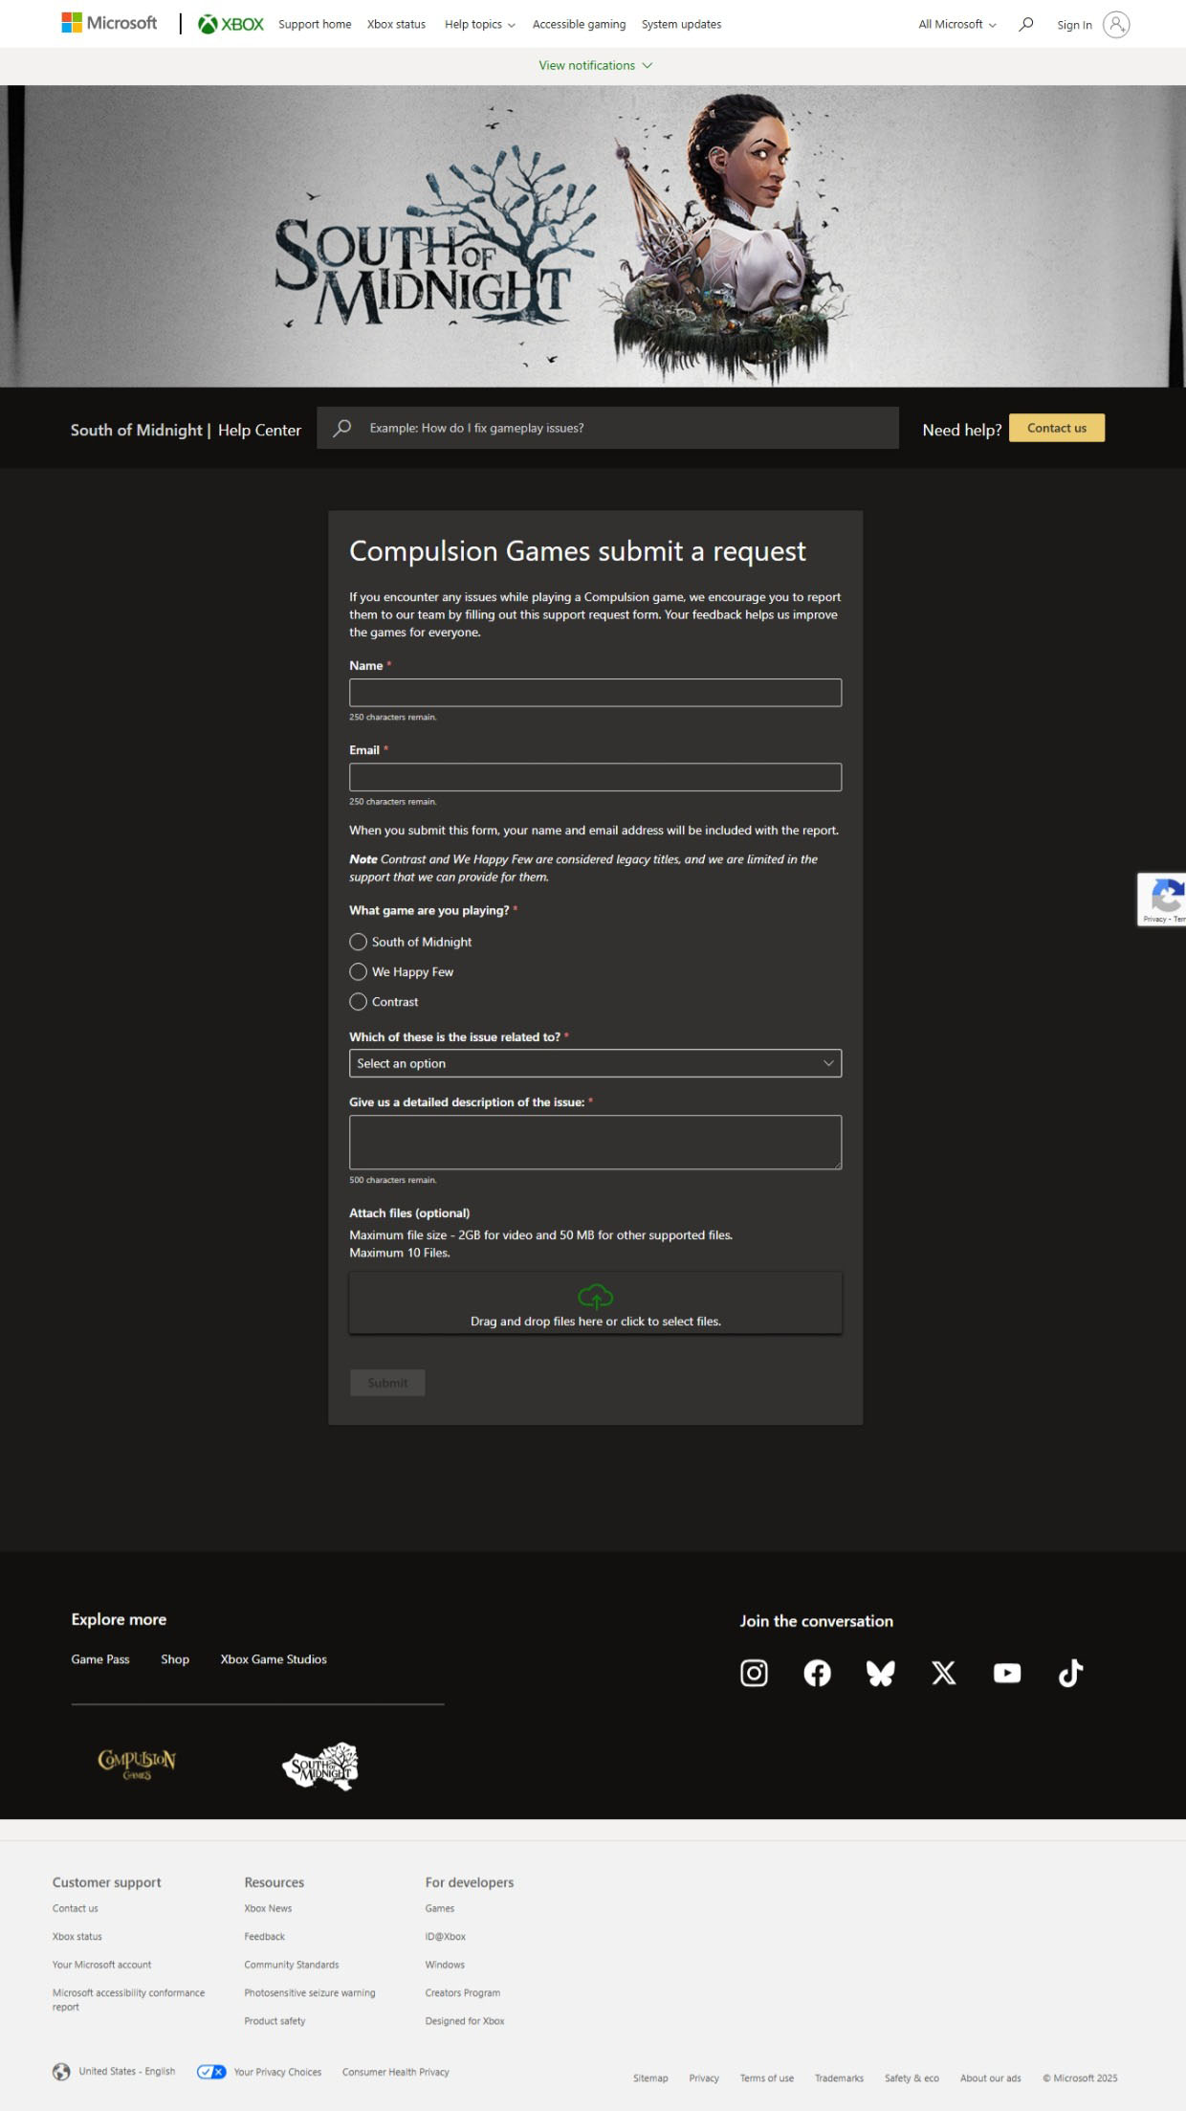Click into the Name input field
Viewport: 1186px width, 2111px height.
click(595, 693)
